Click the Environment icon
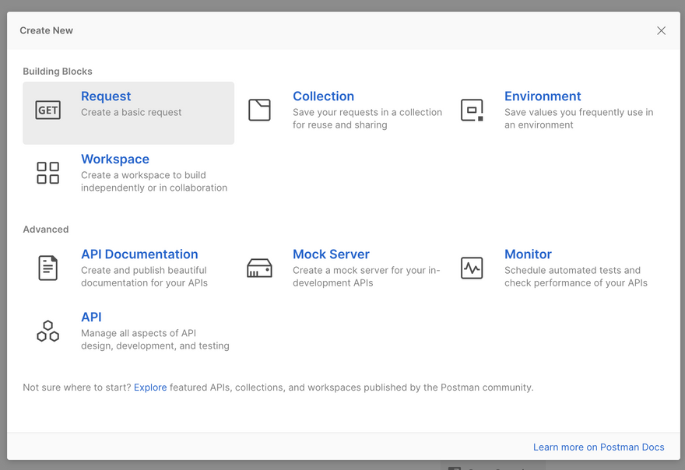The height and width of the screenshot is (470, 685). point(472,110)
